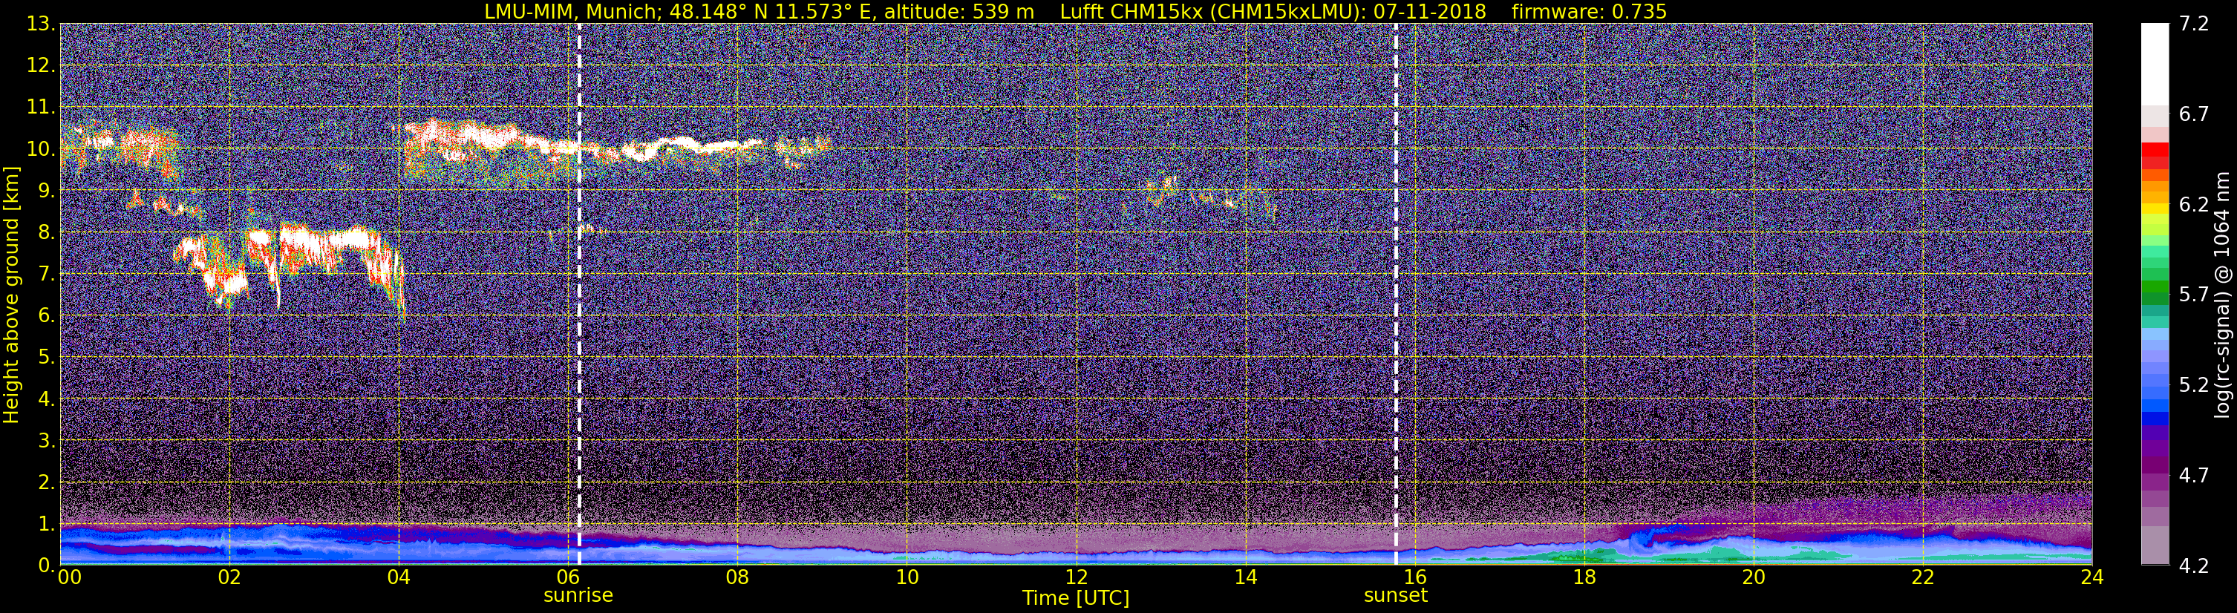Click the x-axis tick label '16'
The image size is (2237, 613).
click(x=1414, y=578)
